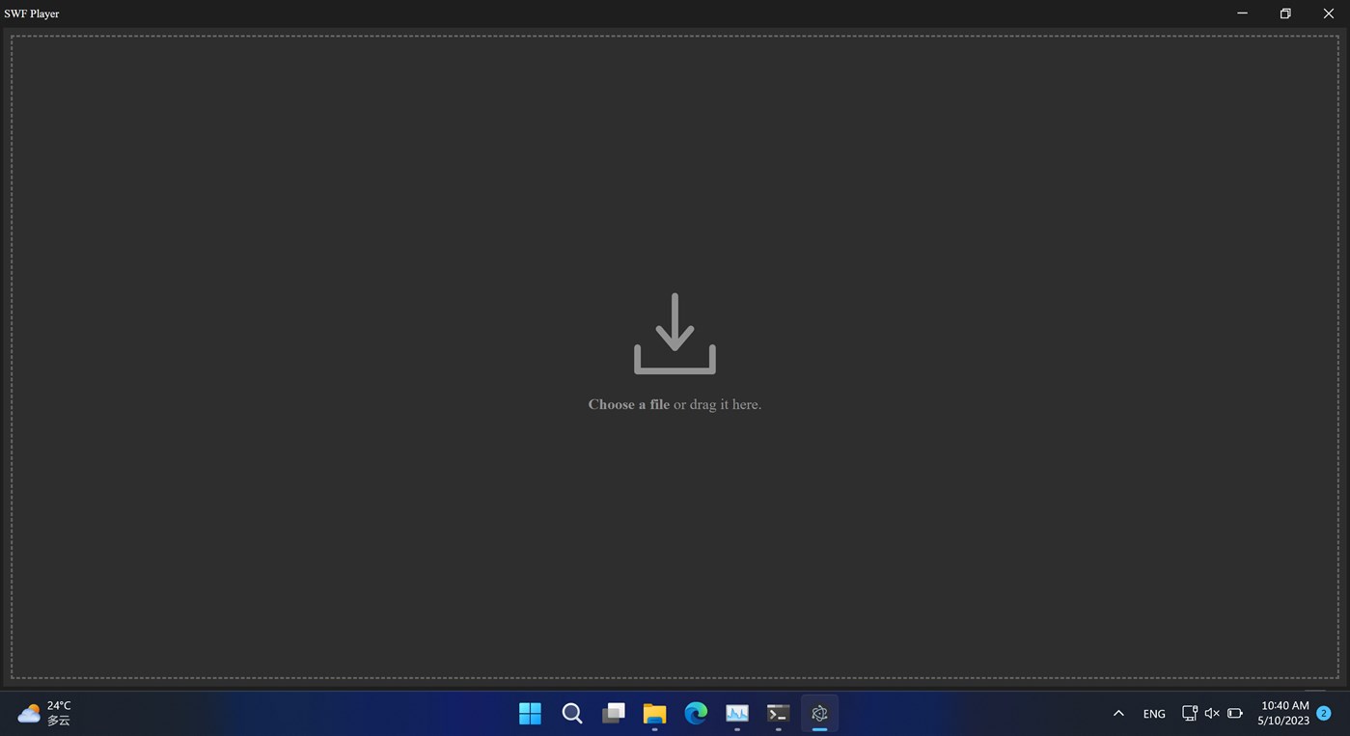This screenshot has height=736, width=1350.
Task: Expand hidden system tray icons chevron
Action: [1117, 714]
